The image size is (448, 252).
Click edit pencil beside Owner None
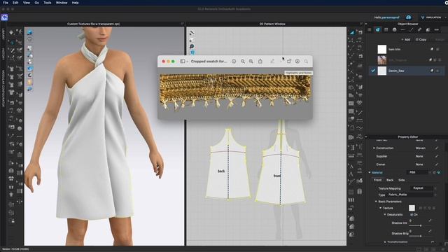click(x=436, y=164)
